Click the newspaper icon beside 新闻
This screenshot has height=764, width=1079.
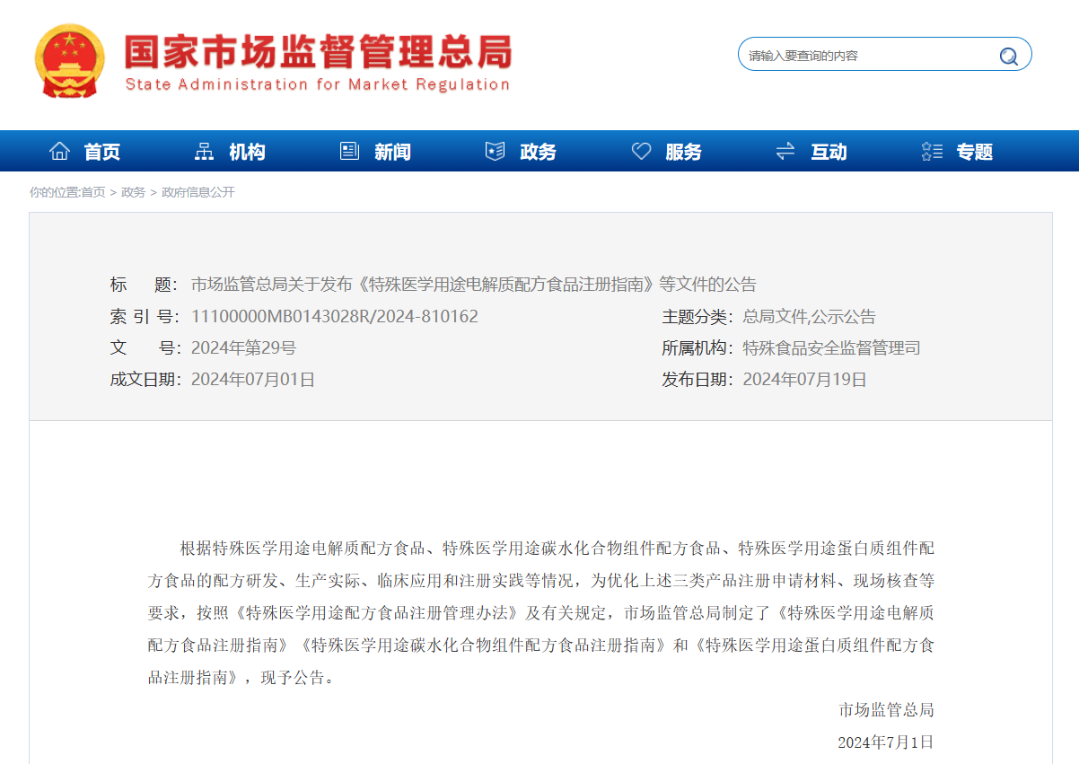click(x=349, y=152)
